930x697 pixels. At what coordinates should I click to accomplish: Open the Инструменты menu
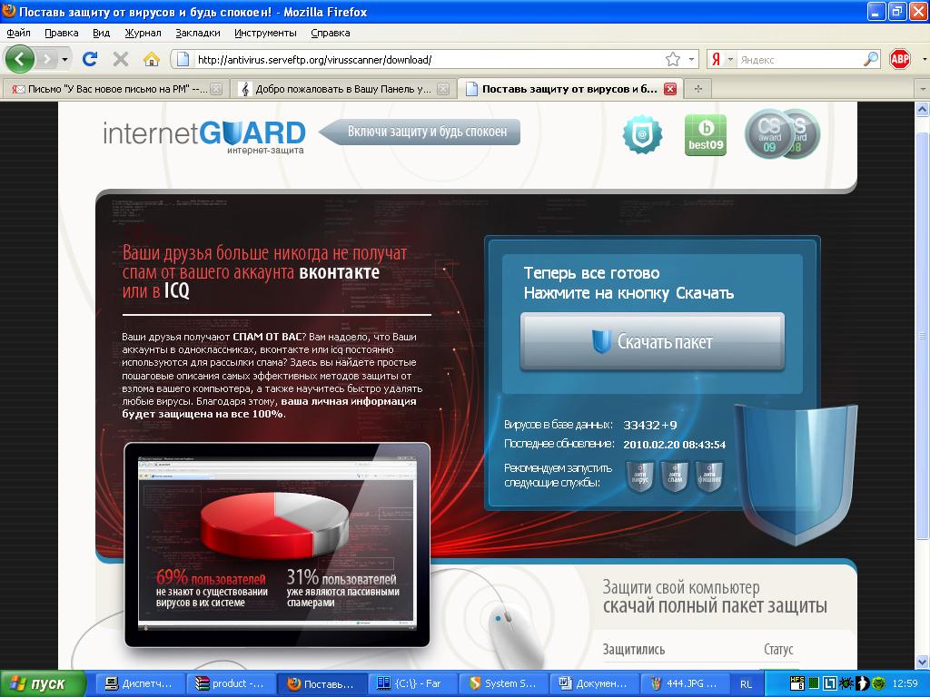tap(265, 33)
